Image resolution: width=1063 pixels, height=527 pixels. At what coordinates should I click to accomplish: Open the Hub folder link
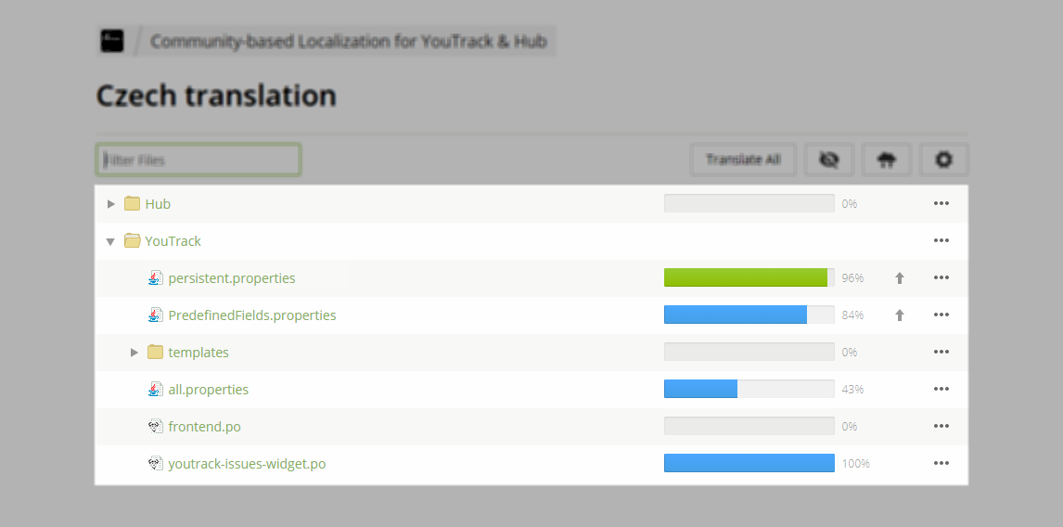(158, 203)
